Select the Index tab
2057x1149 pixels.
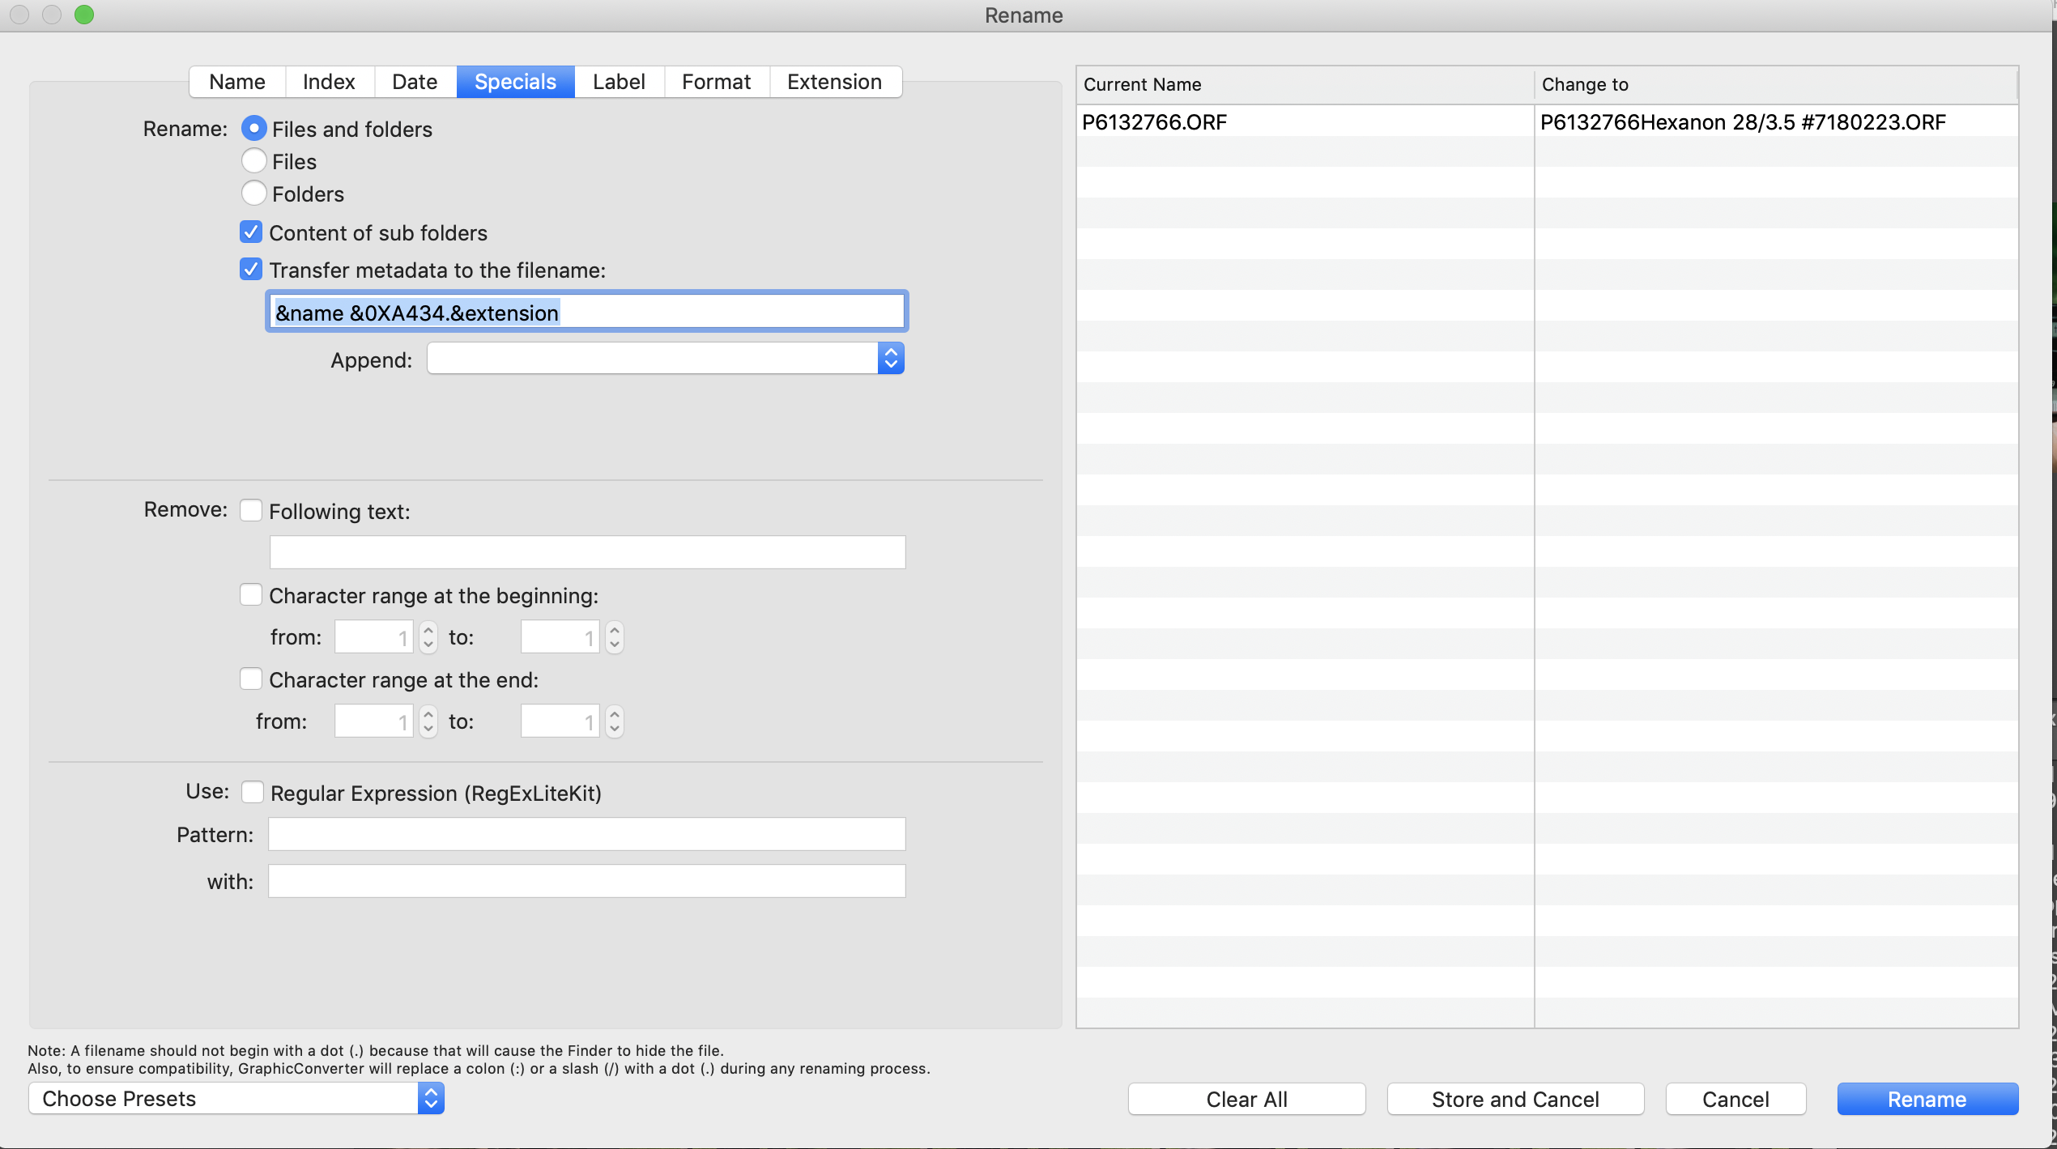coord(326,80)
